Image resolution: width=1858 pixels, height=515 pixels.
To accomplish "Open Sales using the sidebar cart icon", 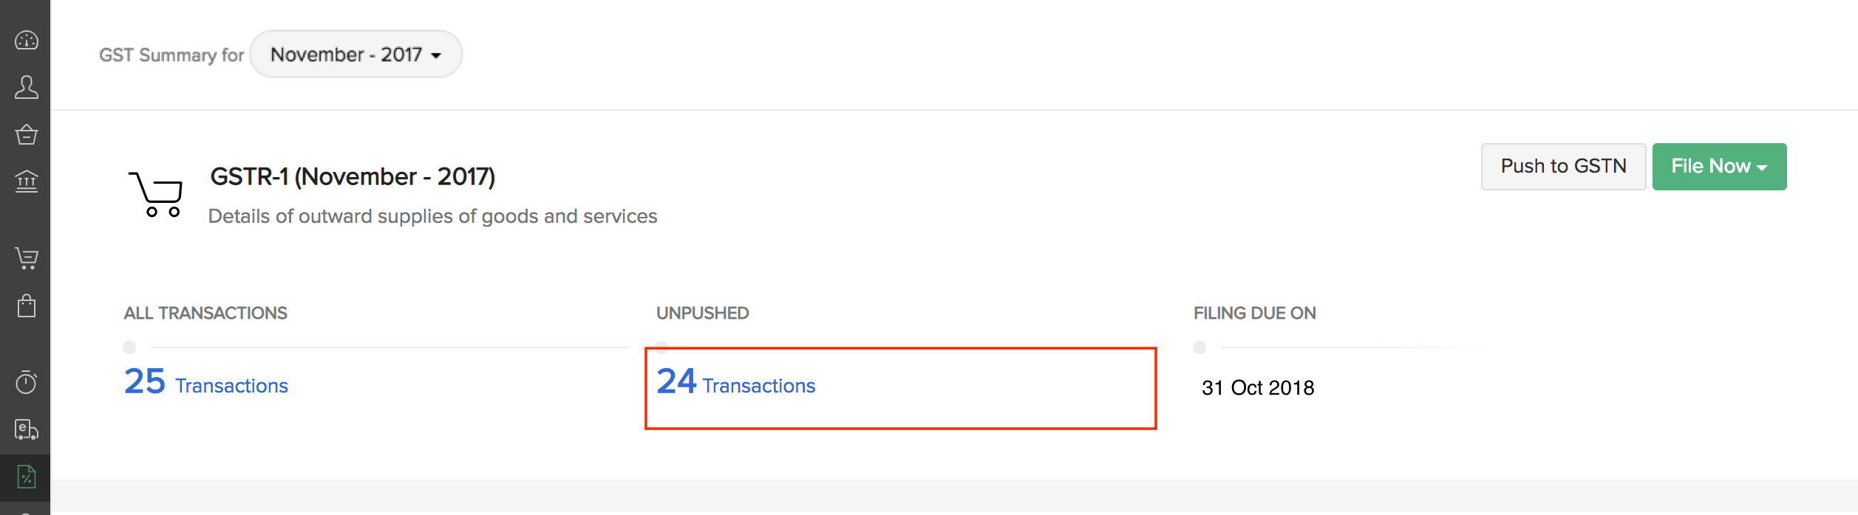I will [x=27, y=258].
